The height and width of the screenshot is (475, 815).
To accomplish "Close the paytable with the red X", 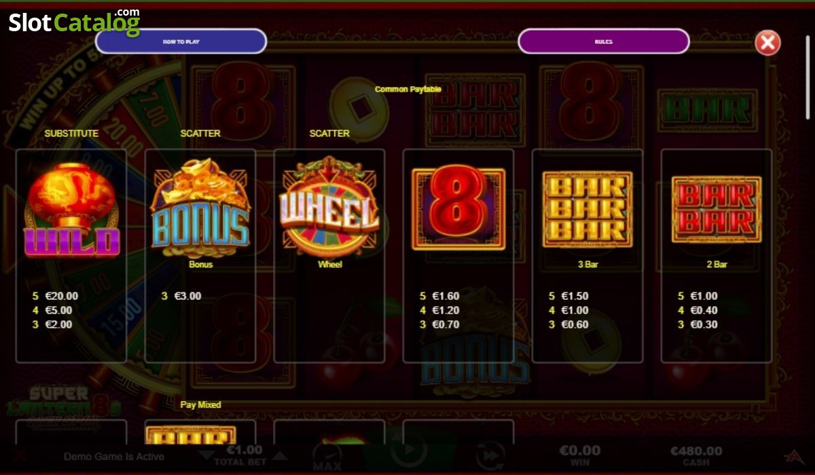I will 767,43.
